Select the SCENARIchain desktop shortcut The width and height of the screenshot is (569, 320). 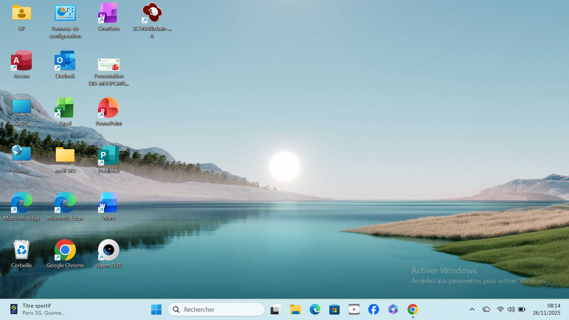click(x=152, y=13)
